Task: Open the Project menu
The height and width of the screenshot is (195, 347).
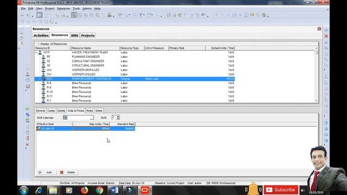Action: tap(49, 9)
